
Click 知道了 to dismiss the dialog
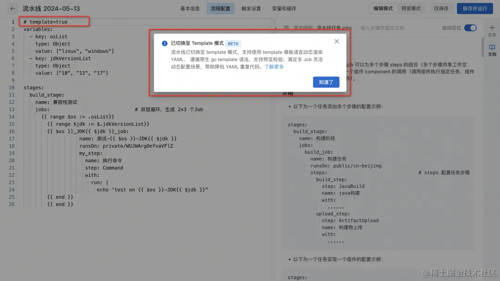point(326,82)
